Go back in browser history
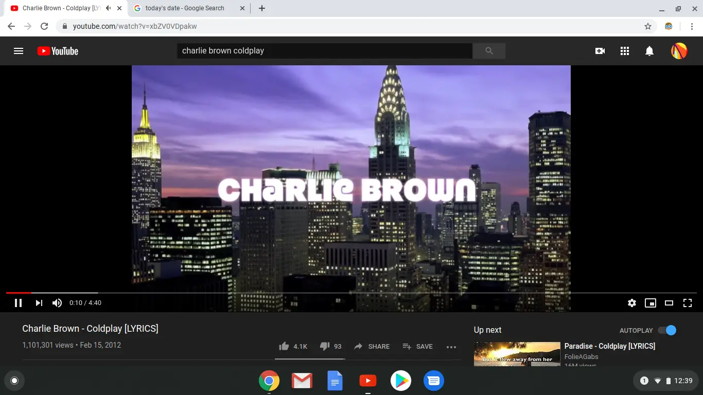The image size is (703, 395). click(x=11, y=26)
